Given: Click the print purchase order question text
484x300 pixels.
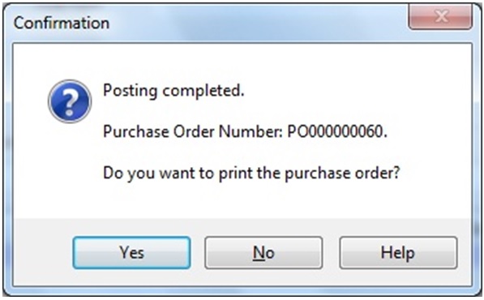Looking at the screenshot, I should click(251, 174).
